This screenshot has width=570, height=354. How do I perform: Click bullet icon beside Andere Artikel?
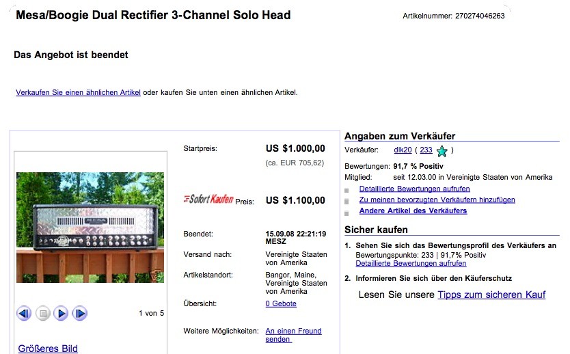tap(347, 213)
